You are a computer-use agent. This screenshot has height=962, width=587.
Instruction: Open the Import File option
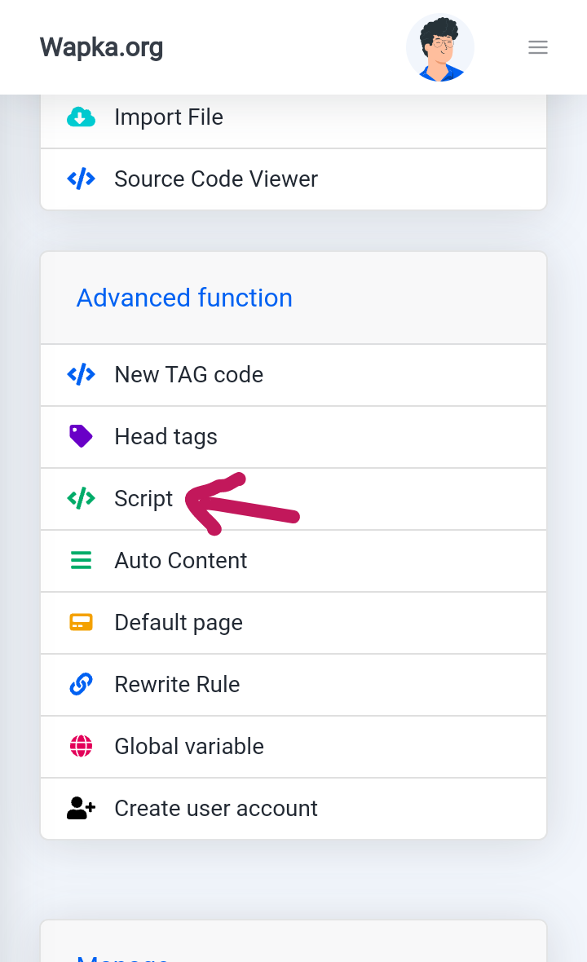169,117
